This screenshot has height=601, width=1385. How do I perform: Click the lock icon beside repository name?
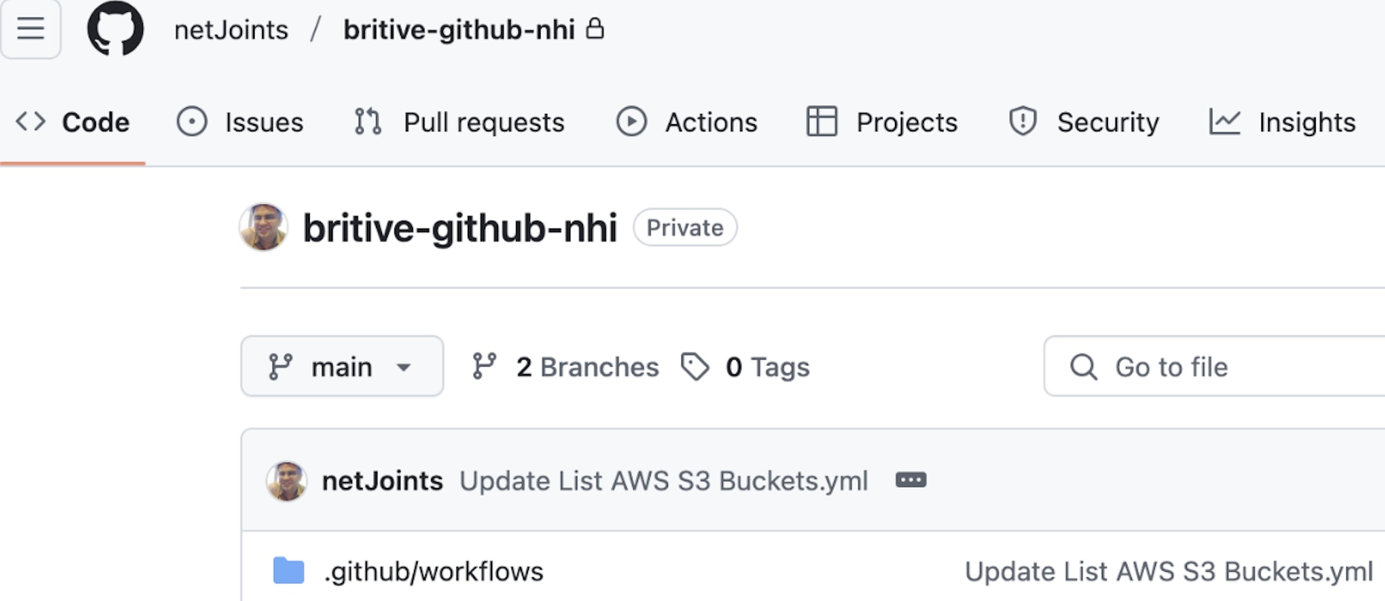click(x=594, y=29)
